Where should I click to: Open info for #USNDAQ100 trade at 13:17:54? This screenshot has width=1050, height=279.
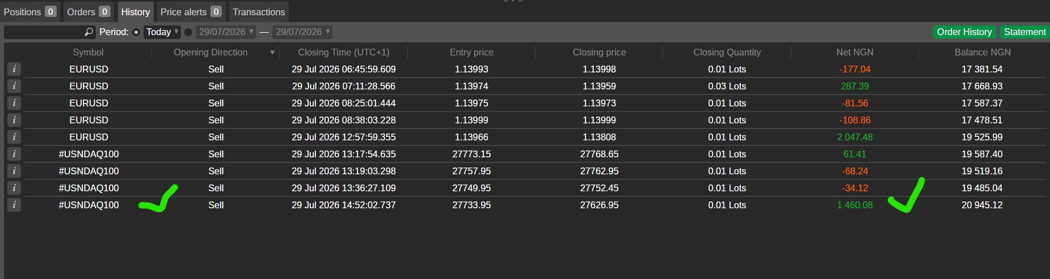[14, 154]
